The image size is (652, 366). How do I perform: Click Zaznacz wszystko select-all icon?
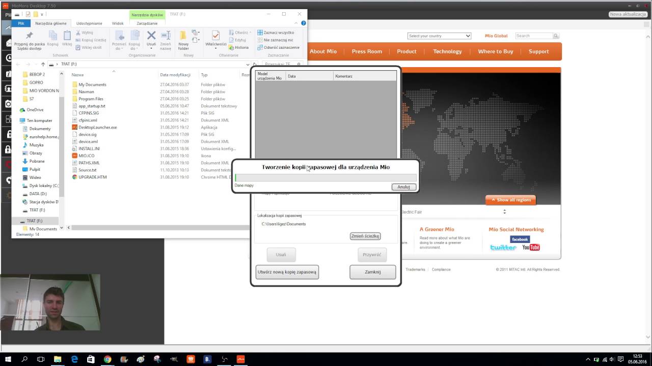[x=260, y=33]
